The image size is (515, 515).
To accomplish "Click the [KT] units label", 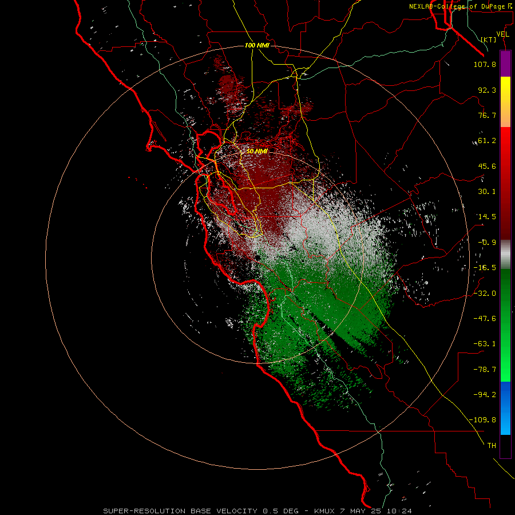I will coord(489,39).
